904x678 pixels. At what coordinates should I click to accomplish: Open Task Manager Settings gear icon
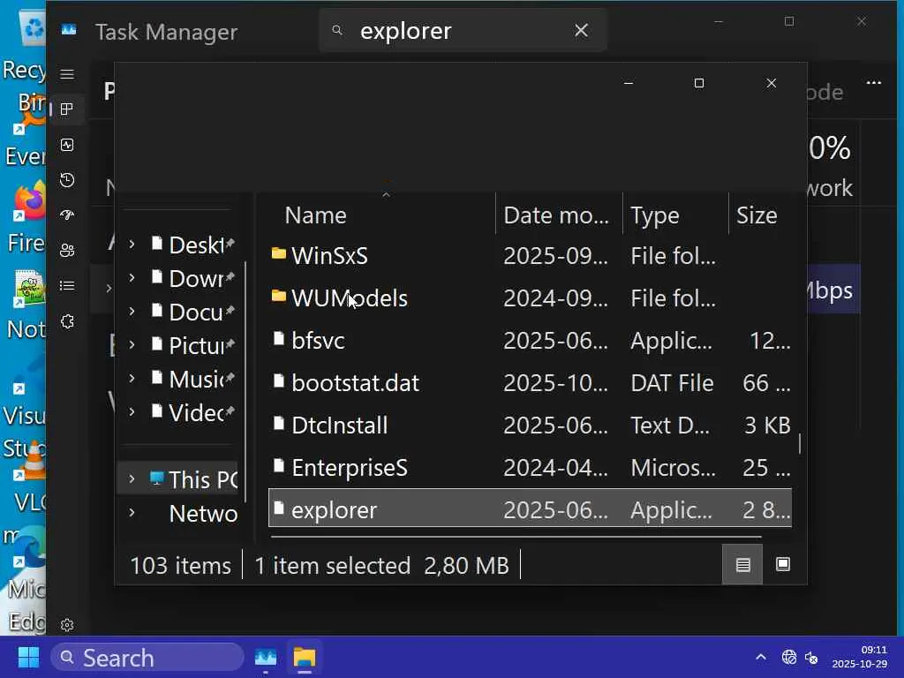click(67, 625)
